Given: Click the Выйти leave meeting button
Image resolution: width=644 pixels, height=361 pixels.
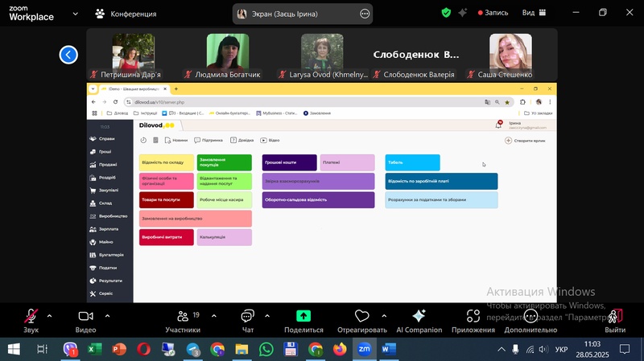Looking at the screenshot, I should click(x=615, y=322).
